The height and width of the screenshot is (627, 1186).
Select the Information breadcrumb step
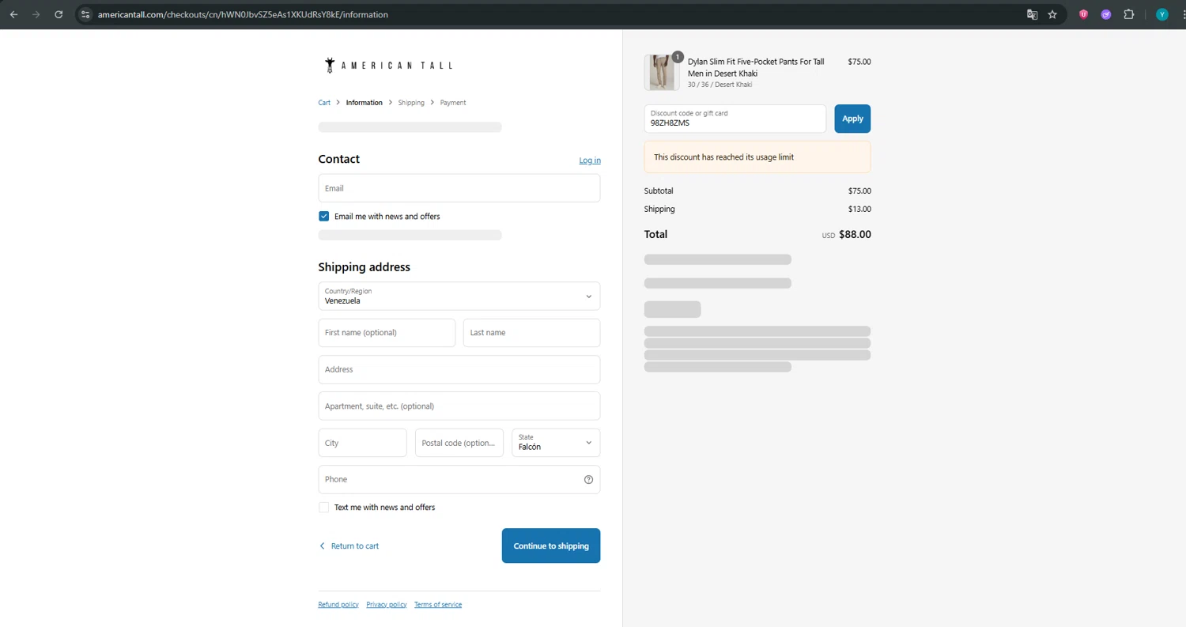[364, 103]
